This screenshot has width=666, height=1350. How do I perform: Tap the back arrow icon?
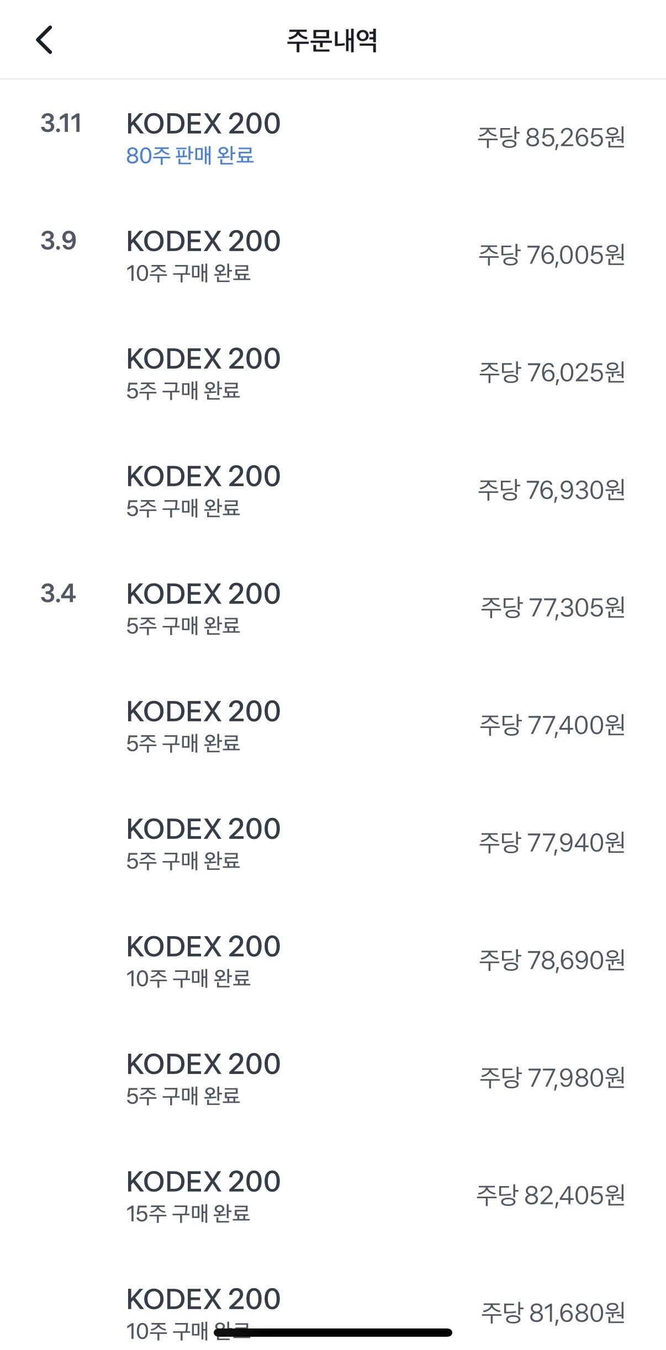(x=44, y=40)
